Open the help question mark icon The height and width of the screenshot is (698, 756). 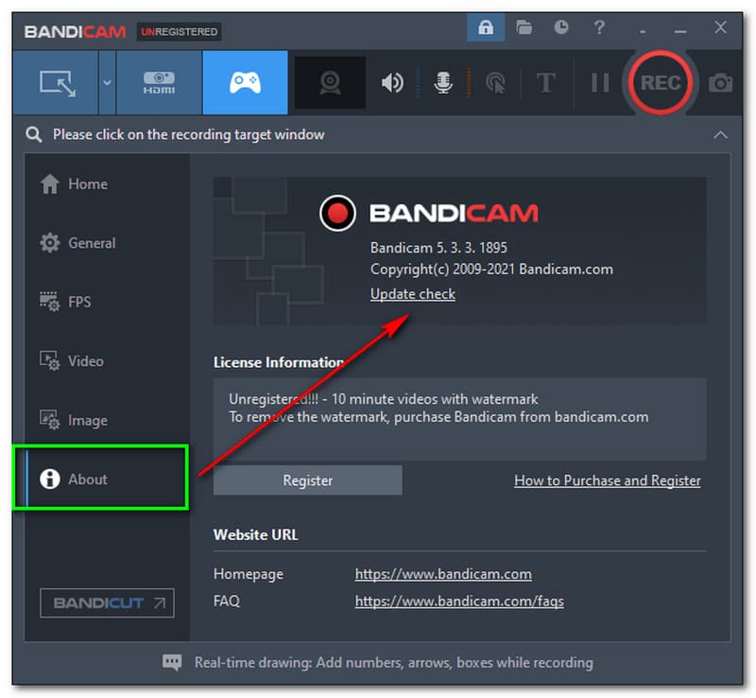(599, 28)
